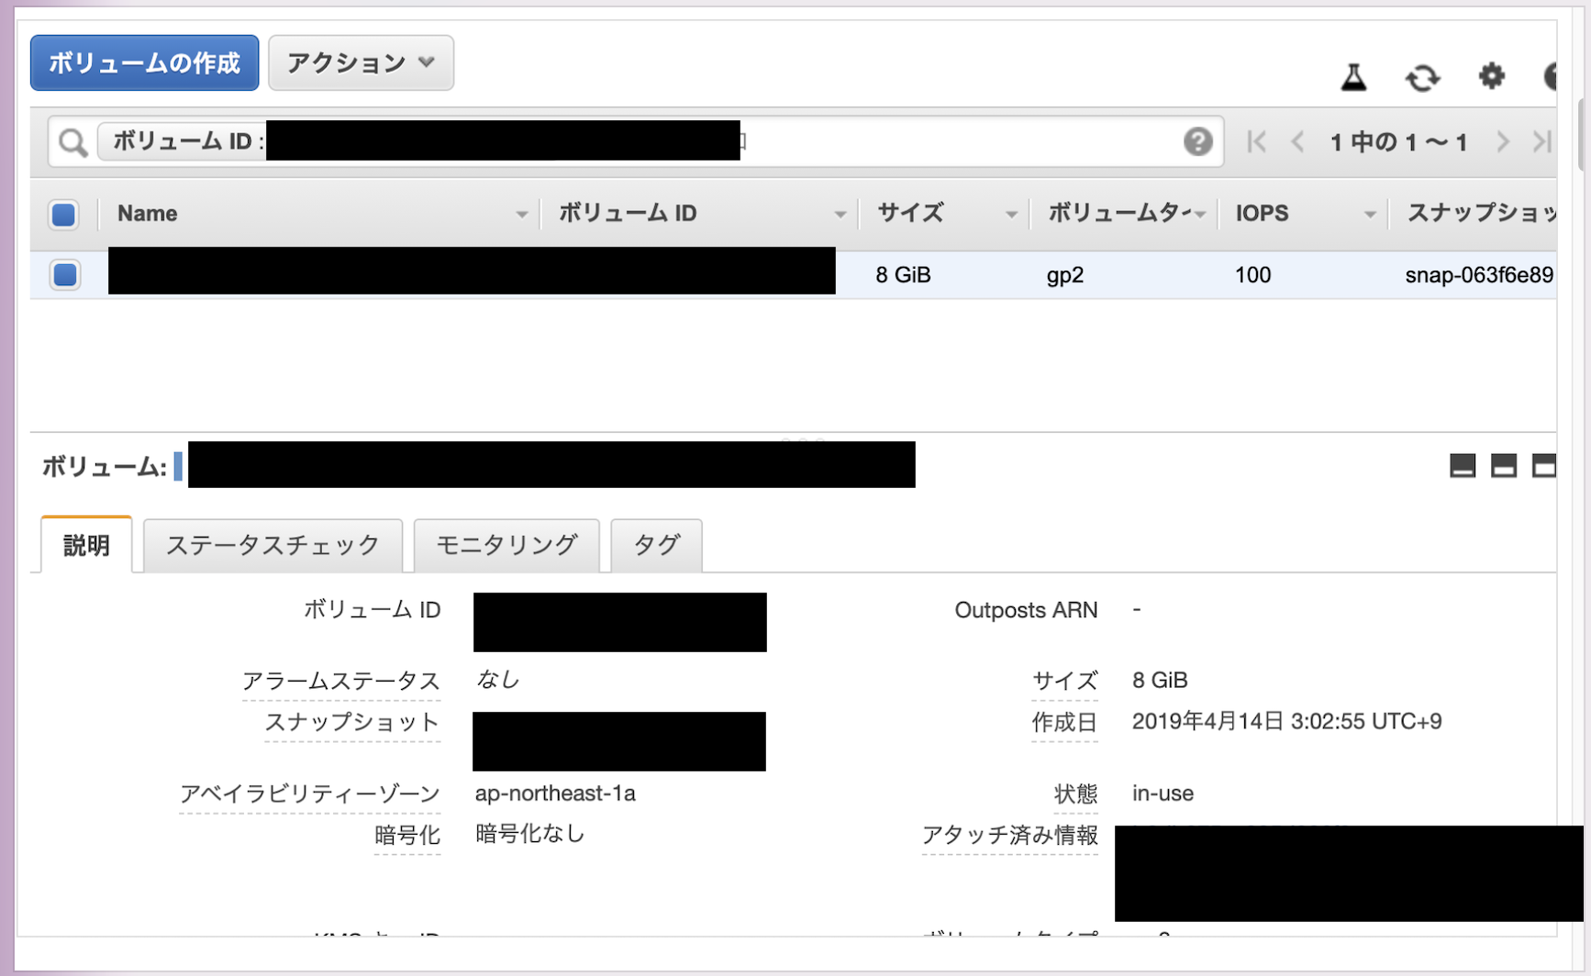Click the 100 IOPS cell

click(1252, 275)
